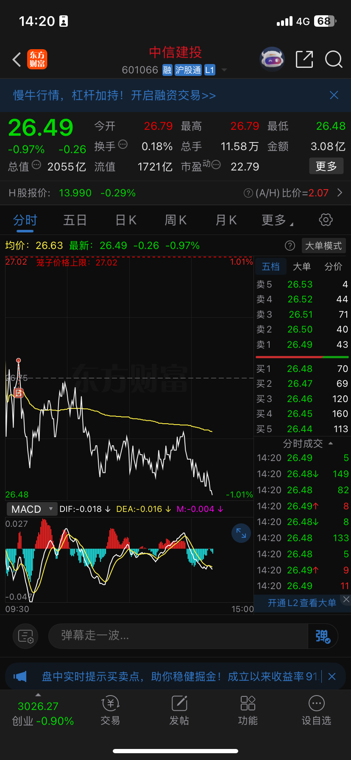Image resolution: width=351 pixels, height=760 pixels.
Task: Show more quote data via 更多 button
Action: pos(326,166)
